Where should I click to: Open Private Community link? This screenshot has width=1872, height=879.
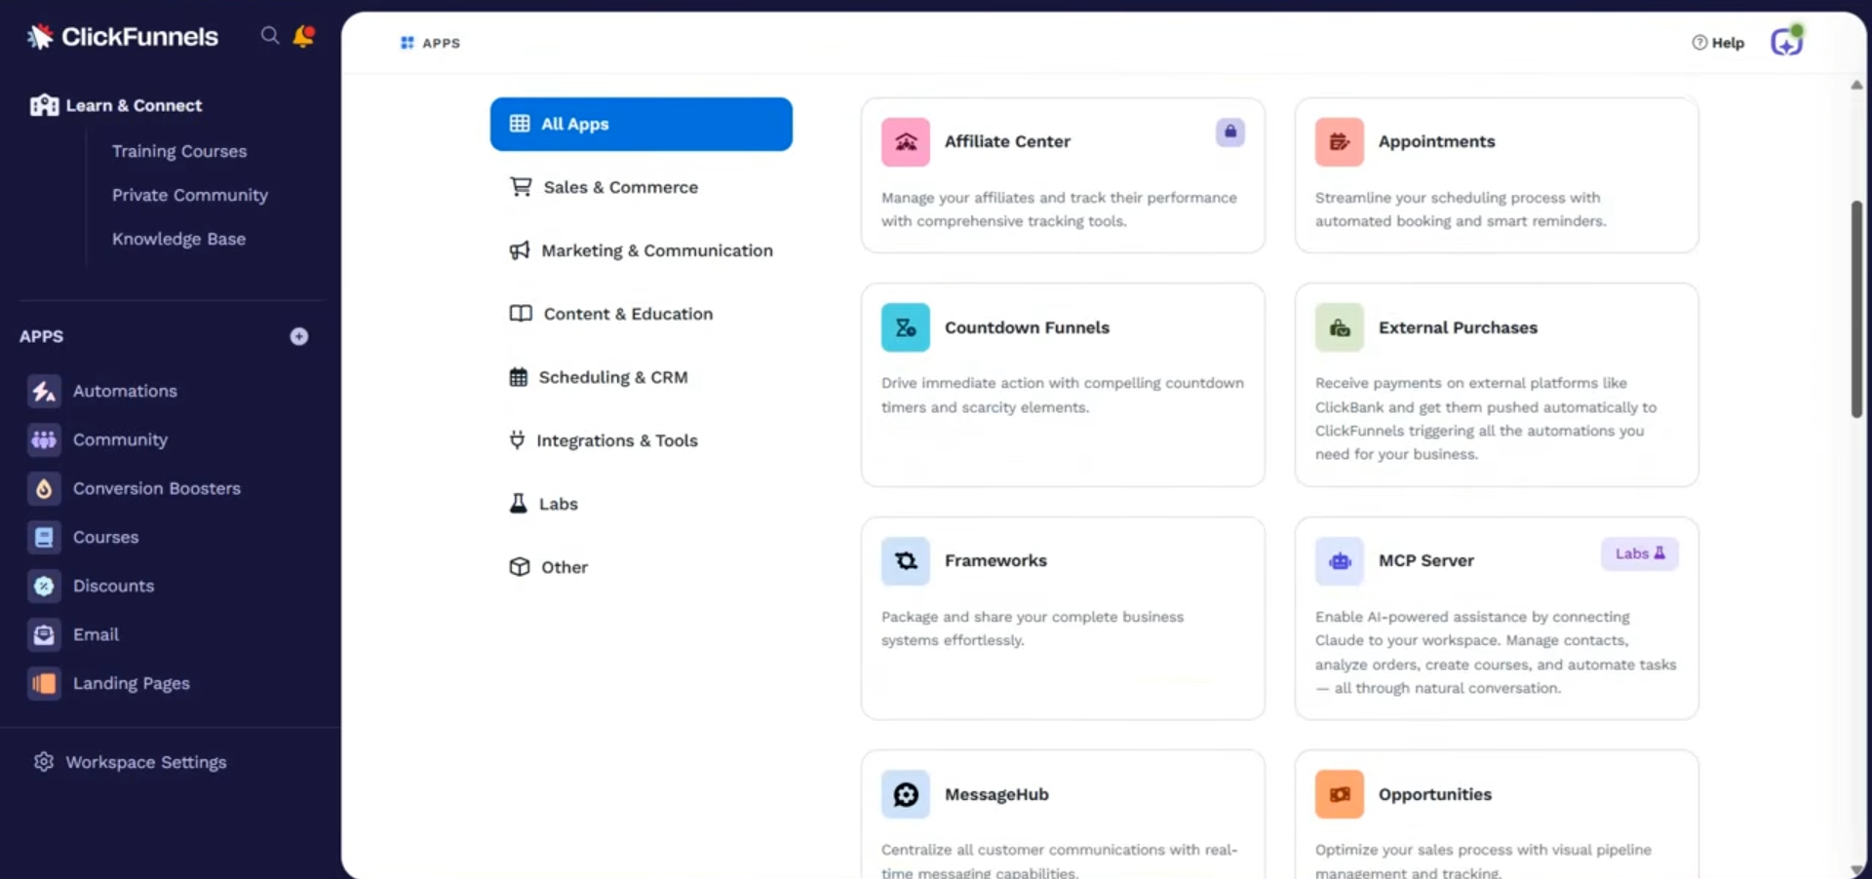(x=190, y=195)
